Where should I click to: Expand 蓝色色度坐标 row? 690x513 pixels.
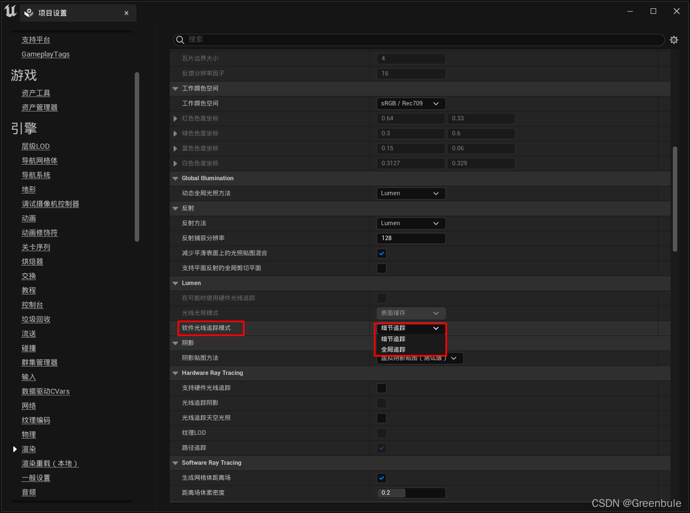[176, 148]
